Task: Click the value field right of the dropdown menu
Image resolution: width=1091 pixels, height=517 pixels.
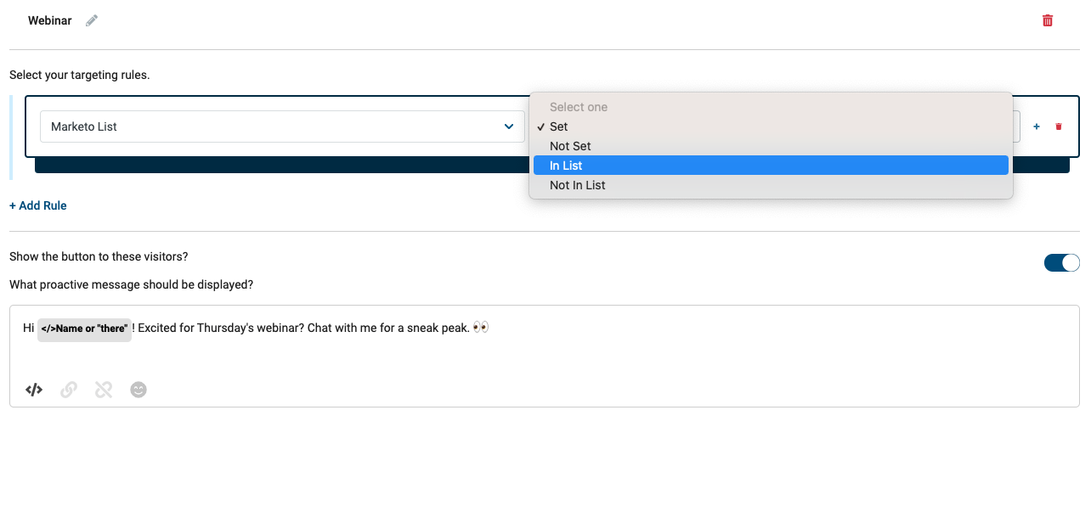Action: 1016,126
